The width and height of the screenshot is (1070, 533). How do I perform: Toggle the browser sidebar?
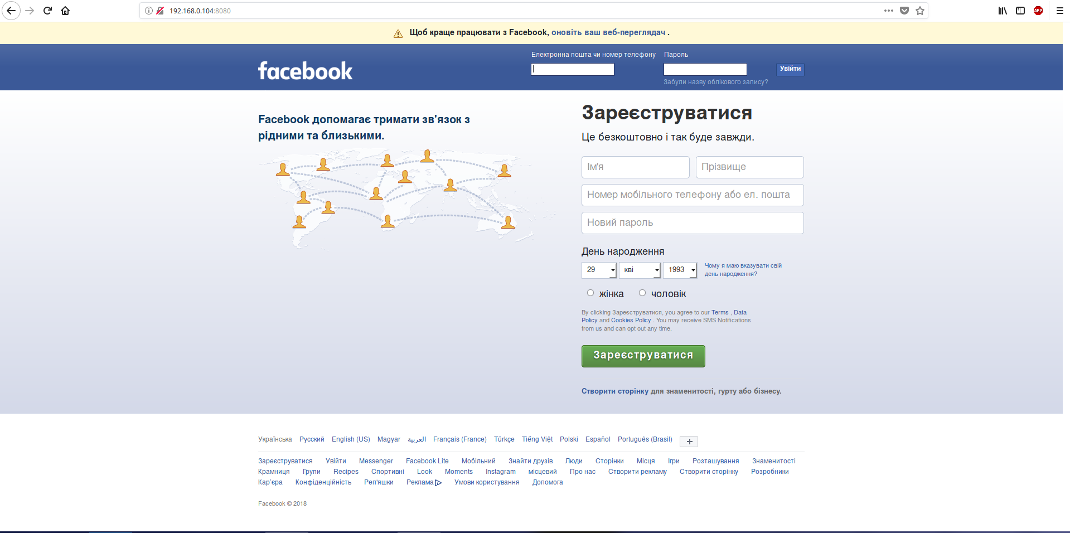tap(1020, 11)
